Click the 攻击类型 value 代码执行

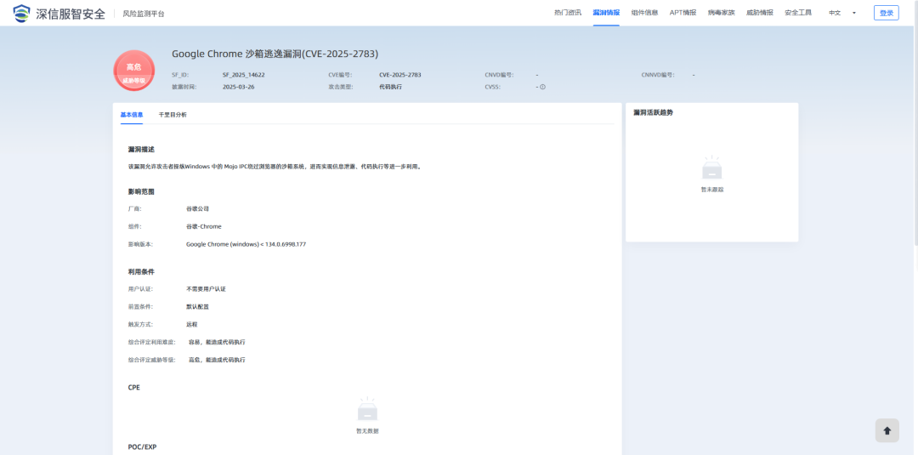coord(390,87)
